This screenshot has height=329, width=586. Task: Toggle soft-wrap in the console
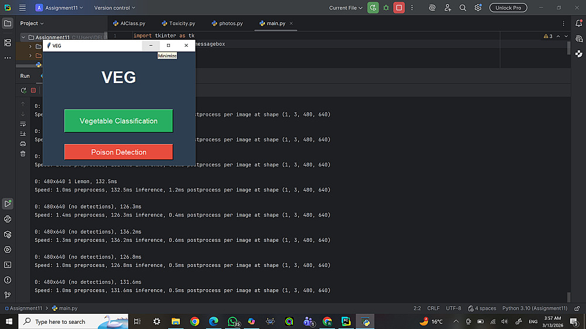pyautogui.click(x=23, y=124)
